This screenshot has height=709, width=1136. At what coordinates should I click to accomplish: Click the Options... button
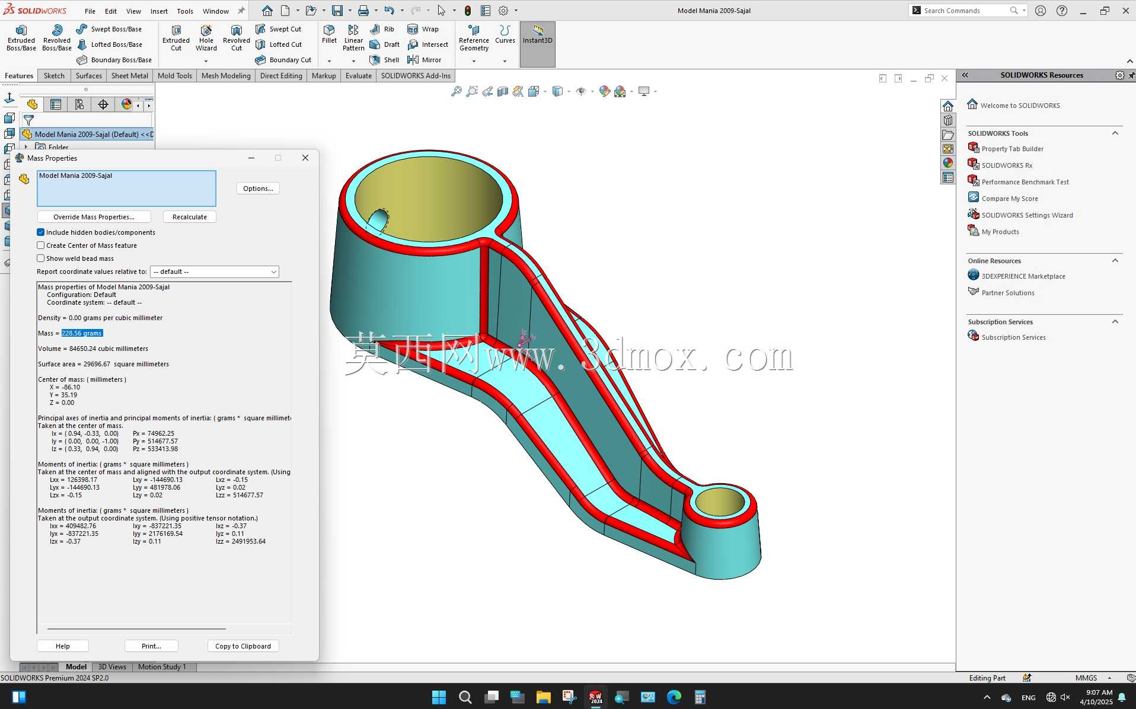(x=258, y=189)
